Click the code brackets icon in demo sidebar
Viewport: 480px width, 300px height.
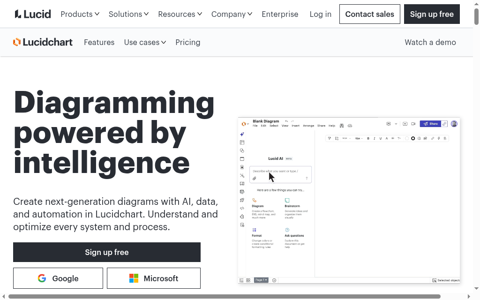point(242,208)
